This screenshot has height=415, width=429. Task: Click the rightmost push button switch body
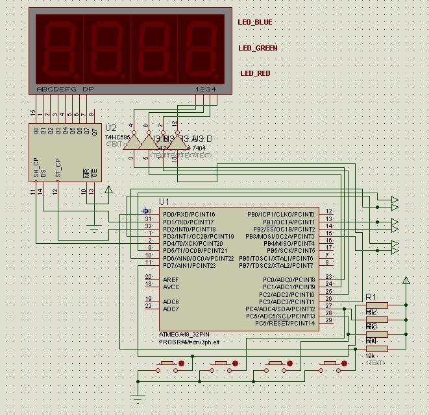[330, 367]
